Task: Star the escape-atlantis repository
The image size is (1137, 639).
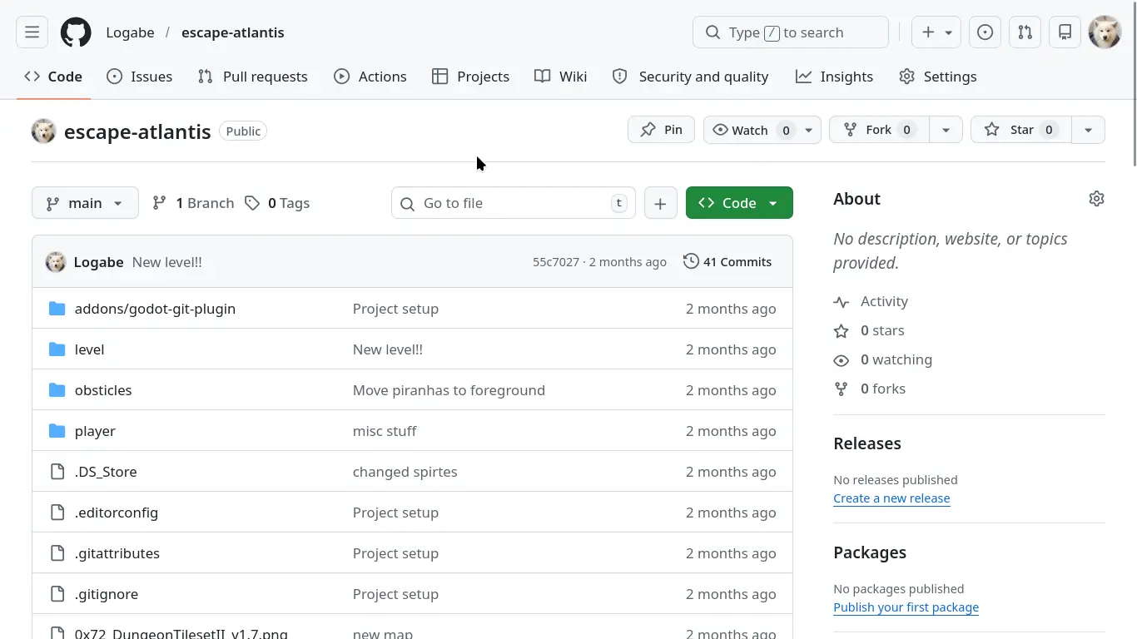Action: (1020, 130)
